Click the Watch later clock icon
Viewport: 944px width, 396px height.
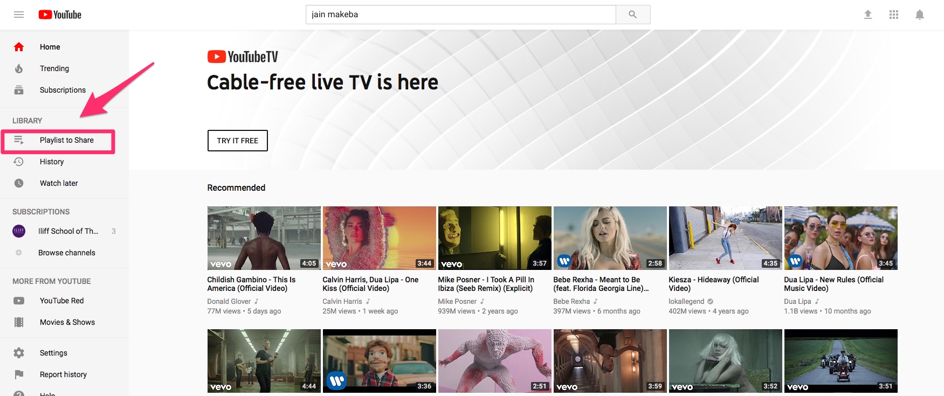(x=19, y=183)
